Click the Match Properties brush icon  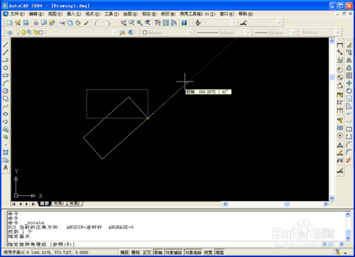87,23
